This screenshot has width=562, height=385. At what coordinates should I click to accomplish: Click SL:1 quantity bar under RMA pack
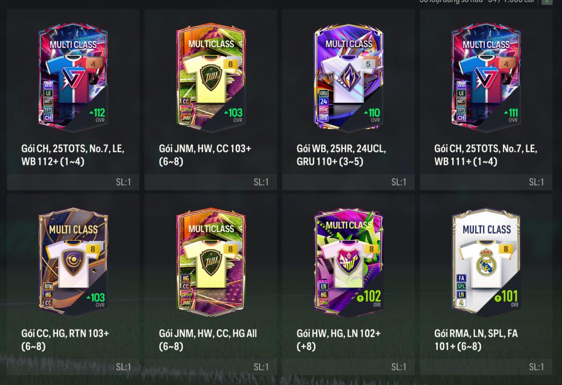(486, 366)
